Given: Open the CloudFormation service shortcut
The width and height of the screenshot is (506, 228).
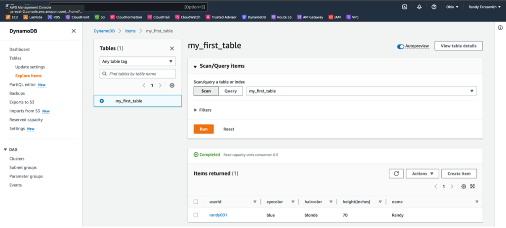Looking at the screenshot, I should pos(126,17).
